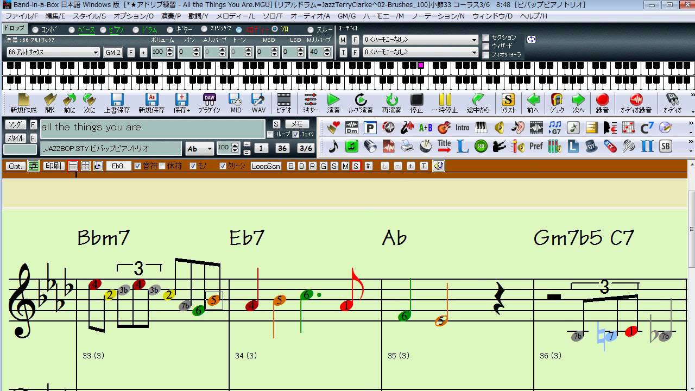Viewport: 695px width, 391px height.
Task: Start playback with the 演奏 button
Action: point(333,103)
